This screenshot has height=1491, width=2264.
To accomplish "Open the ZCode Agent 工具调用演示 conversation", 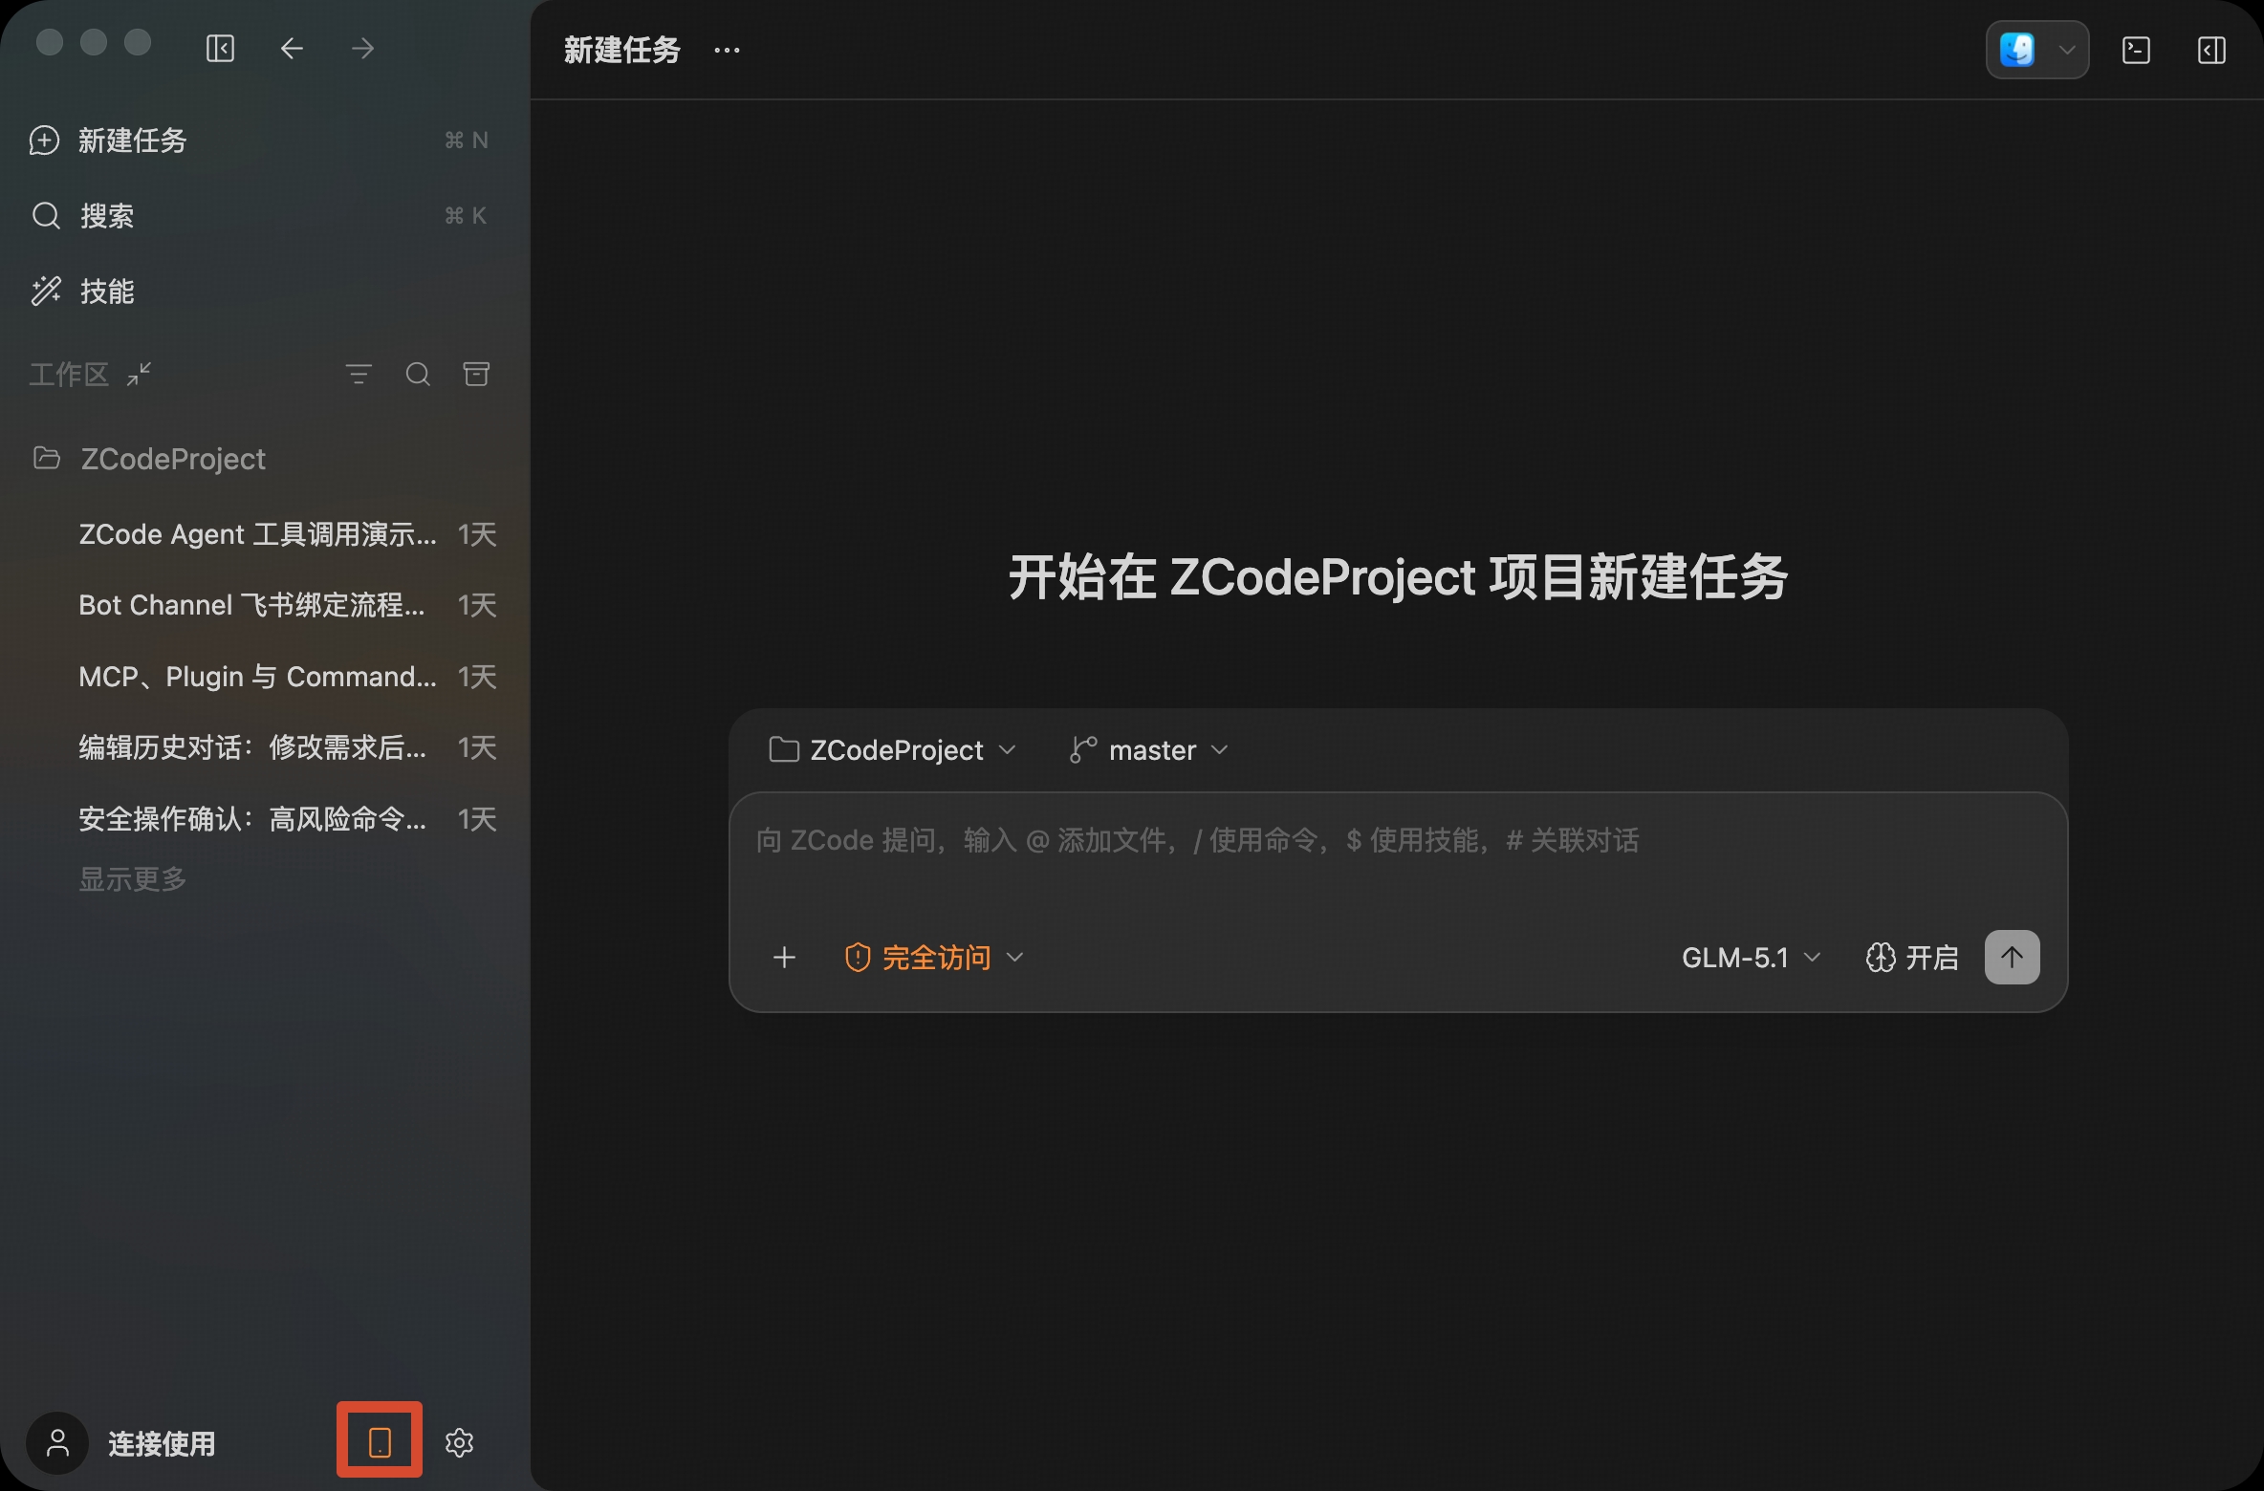I will coord(287,534).
